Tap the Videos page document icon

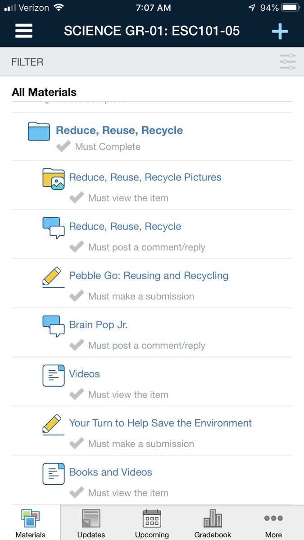(53, 375)
